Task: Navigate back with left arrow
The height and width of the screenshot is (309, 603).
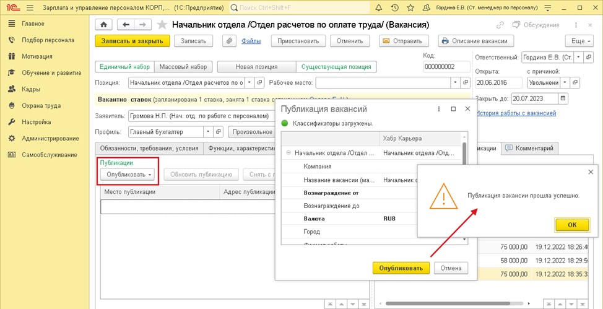Action: tap(126, 25)
